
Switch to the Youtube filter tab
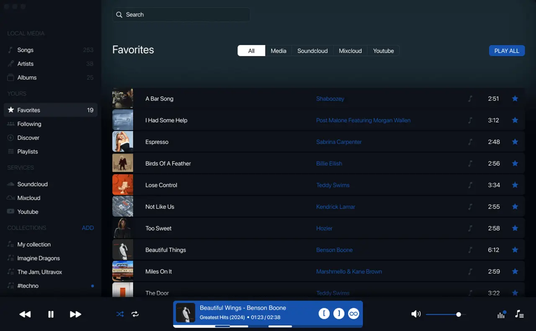pos(384,51)
